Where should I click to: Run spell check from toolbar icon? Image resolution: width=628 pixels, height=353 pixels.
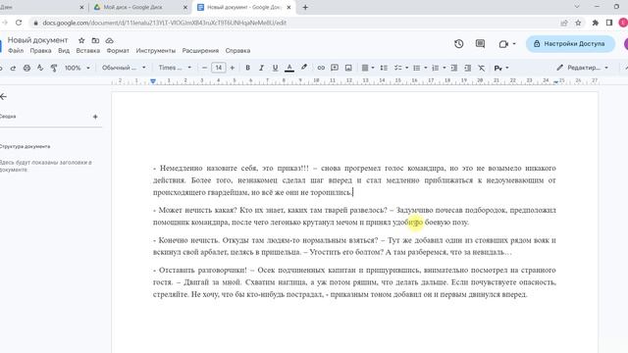(40, 68)
